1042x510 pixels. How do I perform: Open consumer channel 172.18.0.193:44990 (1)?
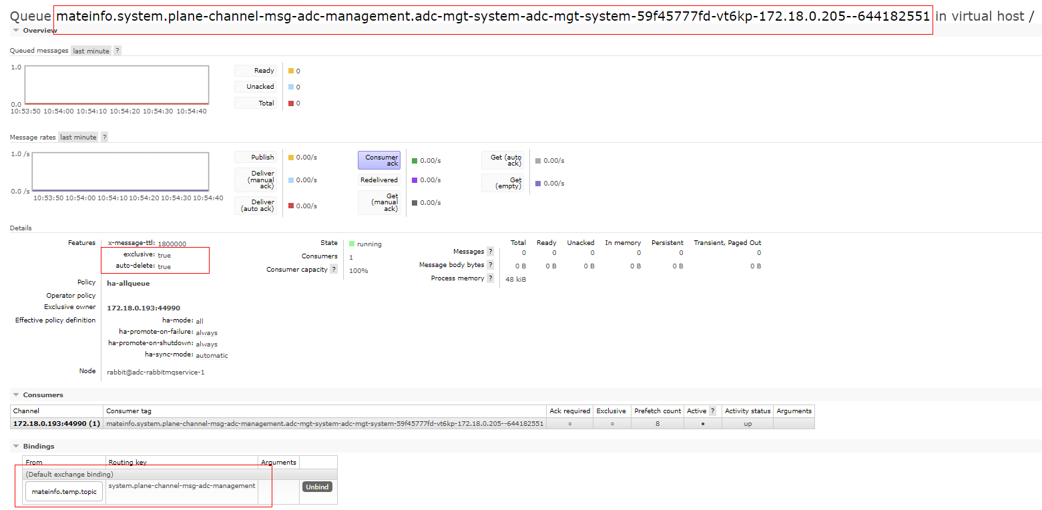(57, 423)
